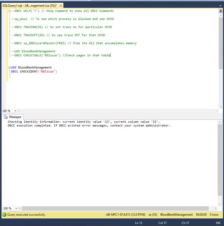Click the commented --USE BloodBankManagement line
The image size is (224, 226).
(33, 51)
